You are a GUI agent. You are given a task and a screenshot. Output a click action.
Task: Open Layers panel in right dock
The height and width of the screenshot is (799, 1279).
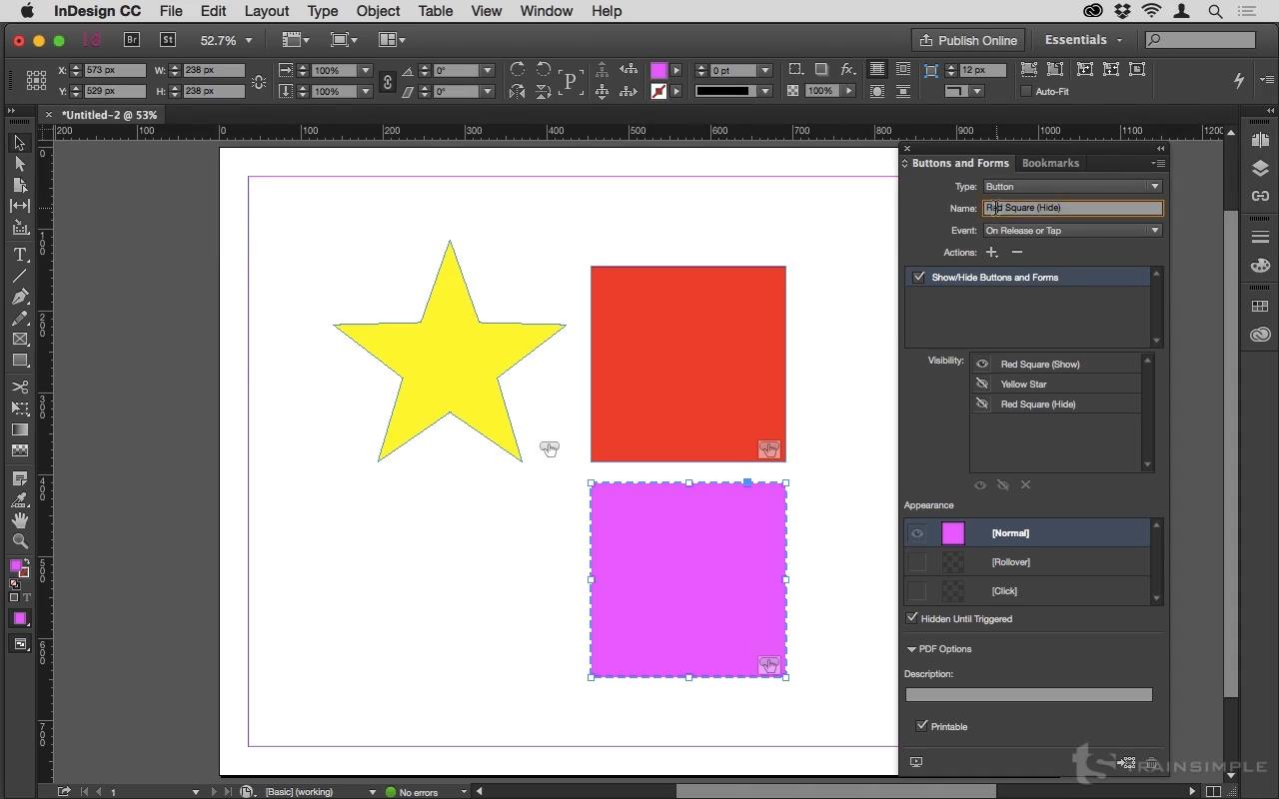coord(1260,168)
